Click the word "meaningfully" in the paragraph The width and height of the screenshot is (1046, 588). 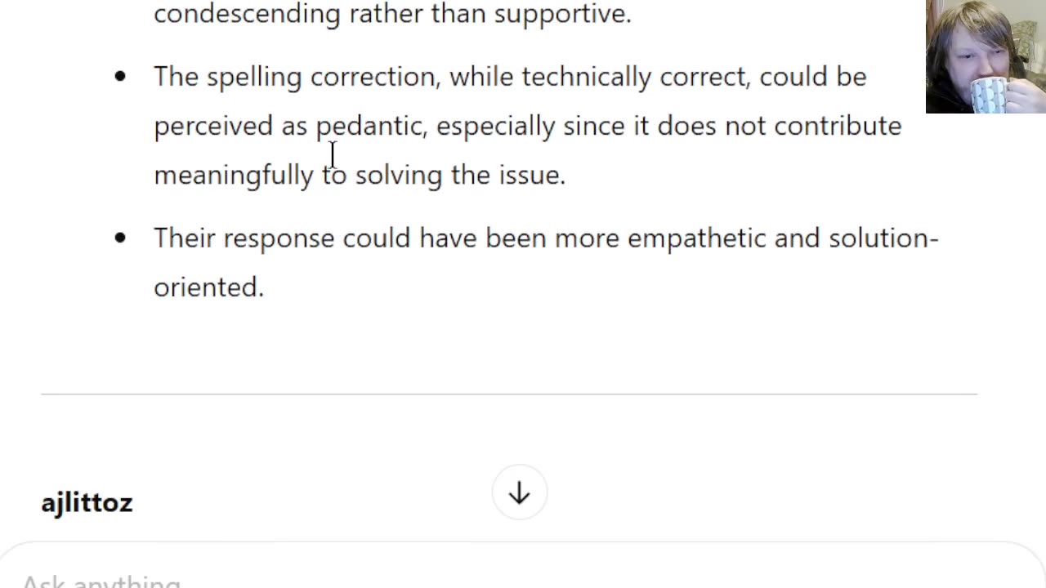click(x=233, y=175)
